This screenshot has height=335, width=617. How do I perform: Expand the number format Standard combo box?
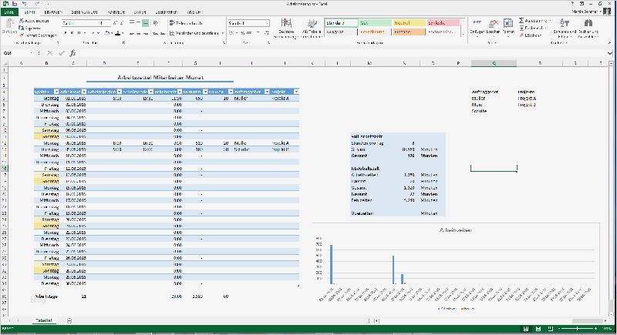pos(267,24)
